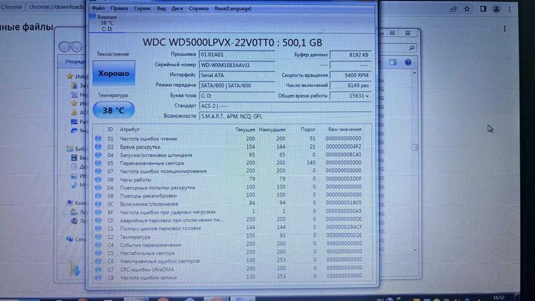Open the Сервис menu

coord(142,9)
